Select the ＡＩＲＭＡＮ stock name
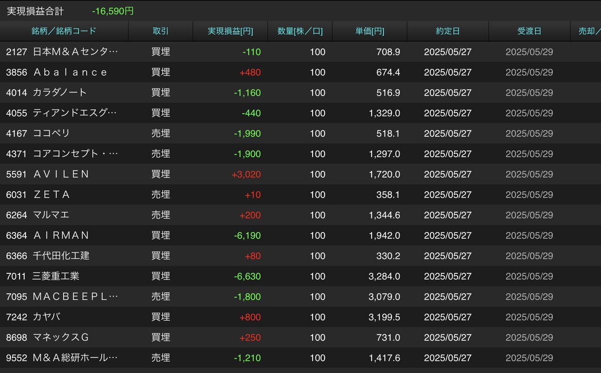 click(x=61, y=235)
